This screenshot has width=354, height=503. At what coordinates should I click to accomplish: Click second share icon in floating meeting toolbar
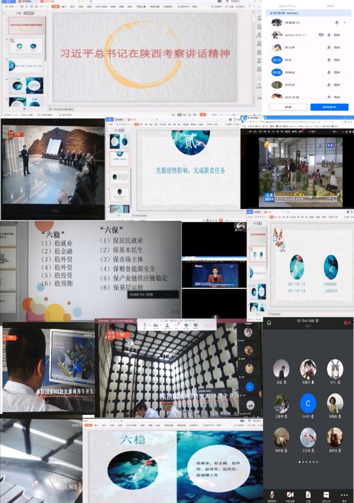pyautogui.click(x=196, y=325)
